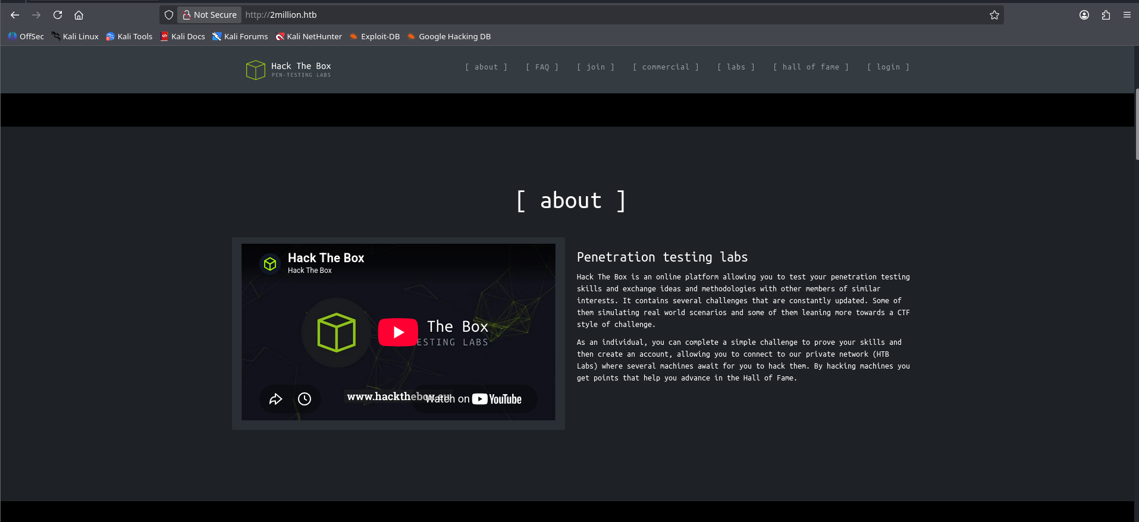View the hall of fame section
Image resolution: width=1139 pixels, height=522 pixels.
[811, 67]
